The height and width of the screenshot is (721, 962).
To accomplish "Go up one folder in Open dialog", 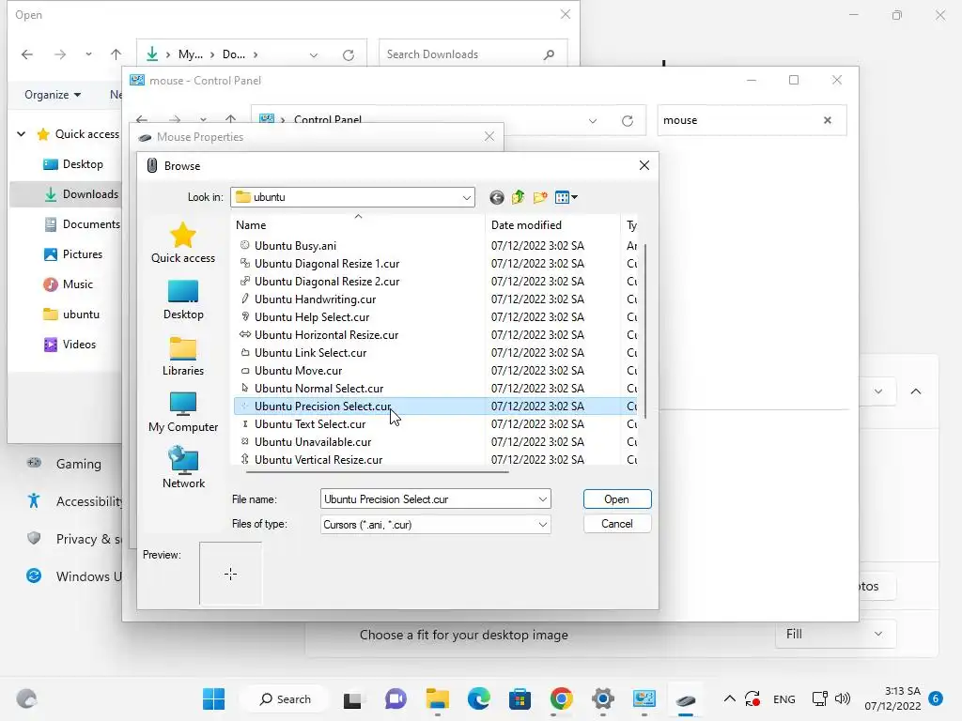I will (x=116, y=54).
